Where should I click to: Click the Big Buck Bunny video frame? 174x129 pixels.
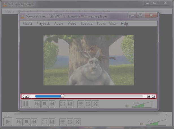(89, 60)
